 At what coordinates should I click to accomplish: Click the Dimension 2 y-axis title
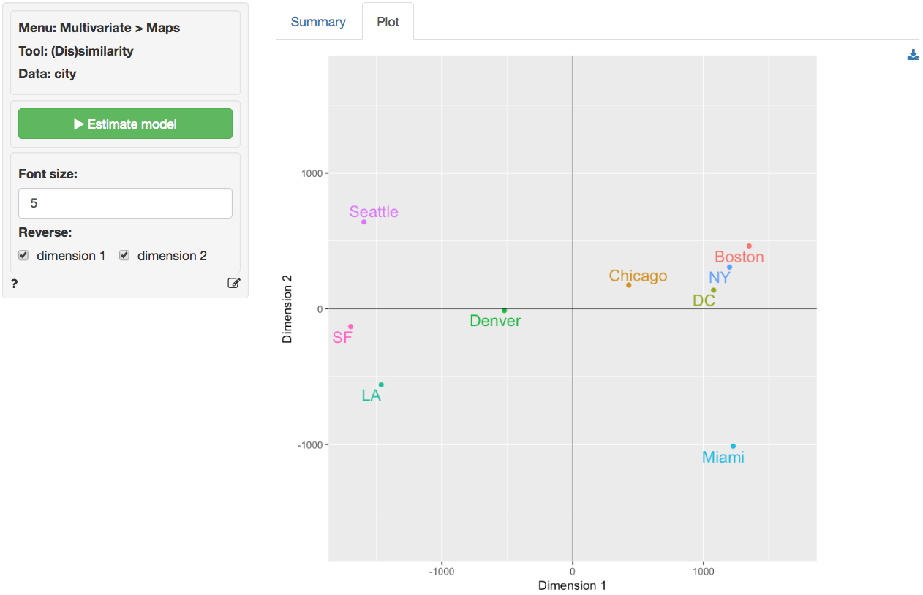pyautogui.click(x=288, y=308)
